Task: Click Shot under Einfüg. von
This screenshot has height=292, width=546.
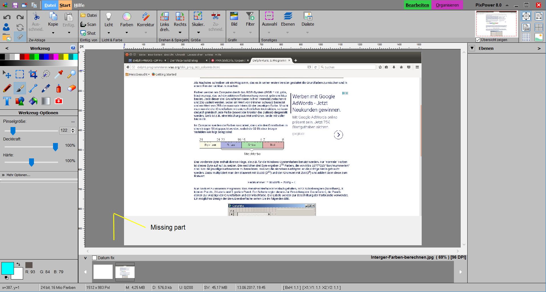Action: pos(88,33)
